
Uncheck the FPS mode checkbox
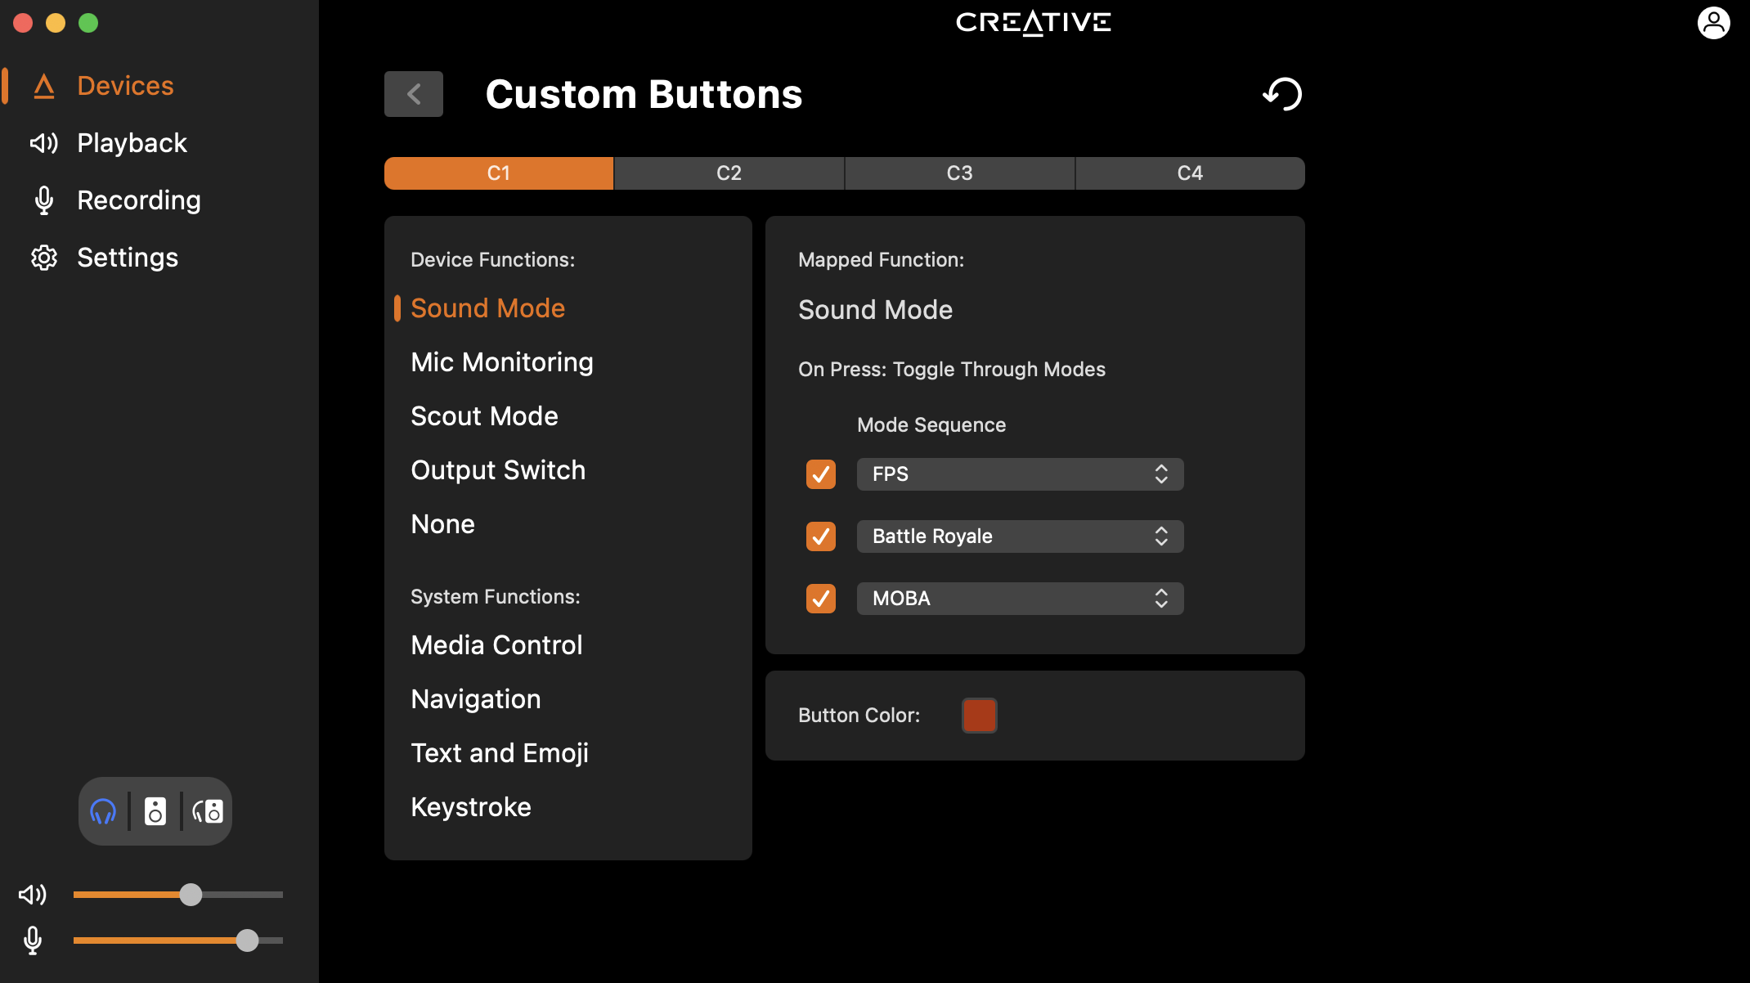pos(821,474)
